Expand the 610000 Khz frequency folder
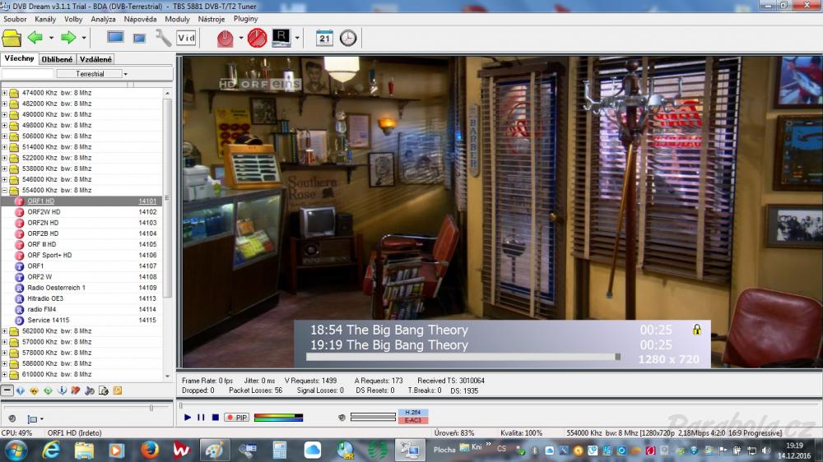The width and height of the screenshot is (823, 462). (5, 374)
